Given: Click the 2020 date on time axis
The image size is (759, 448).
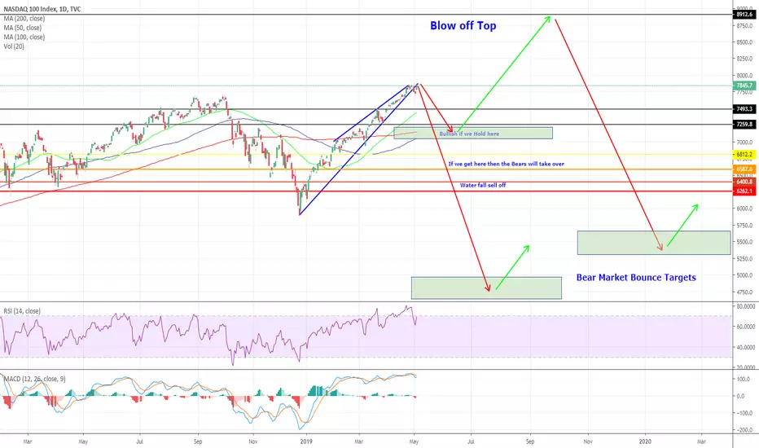Looking at the screenshot, I should 645,441.
